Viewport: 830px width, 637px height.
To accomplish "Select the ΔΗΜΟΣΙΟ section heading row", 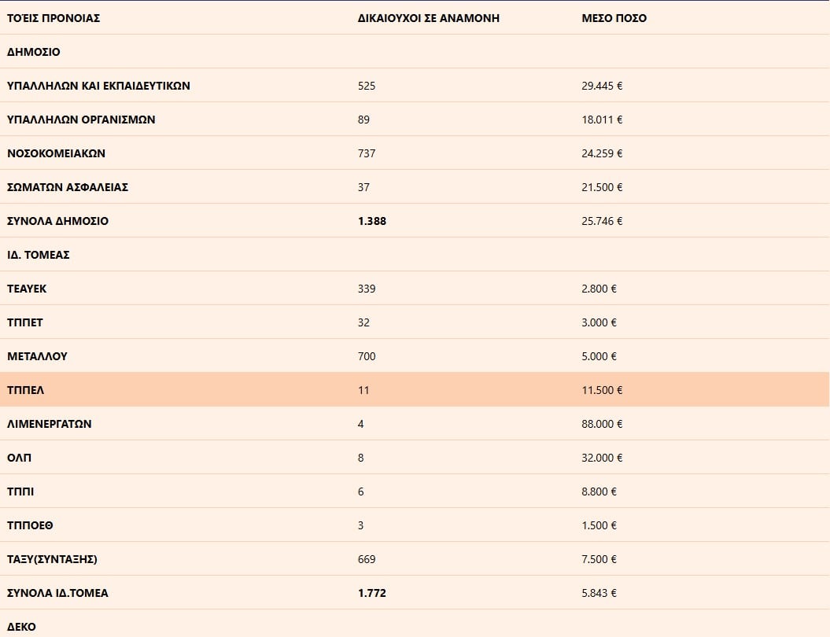I will point(34,52).
